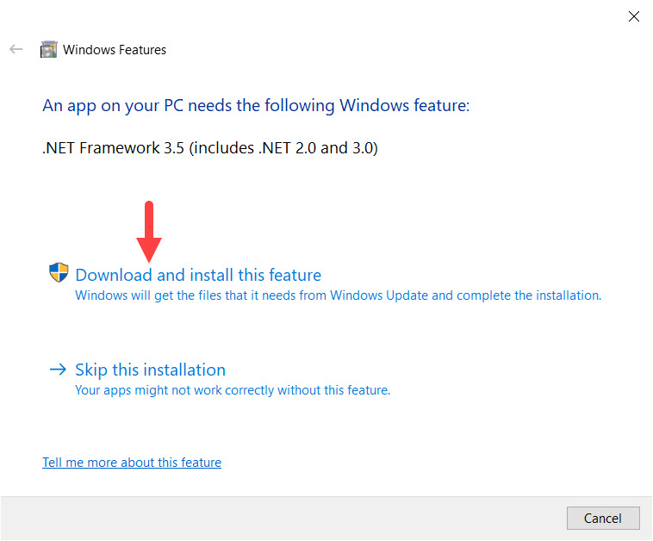Close the Windows Features dialog

pyautogui.click(x=634, y=16)
